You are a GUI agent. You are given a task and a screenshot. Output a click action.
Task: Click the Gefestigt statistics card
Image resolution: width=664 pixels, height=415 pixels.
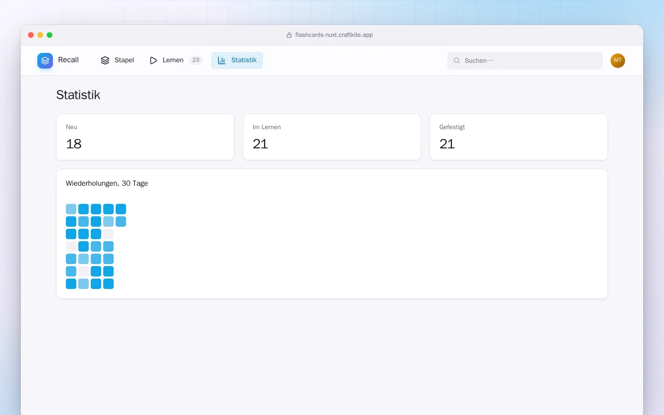pyautogui.click(x=519, y=137)
